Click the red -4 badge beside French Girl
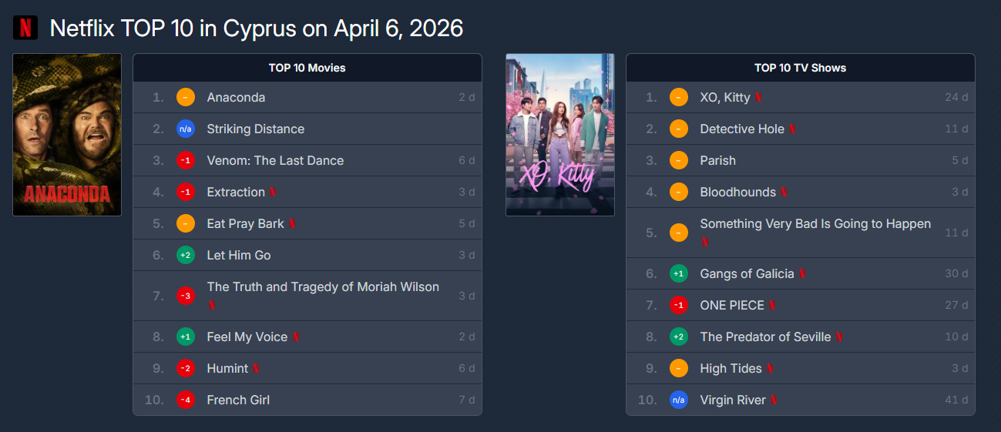 point(185,400)
